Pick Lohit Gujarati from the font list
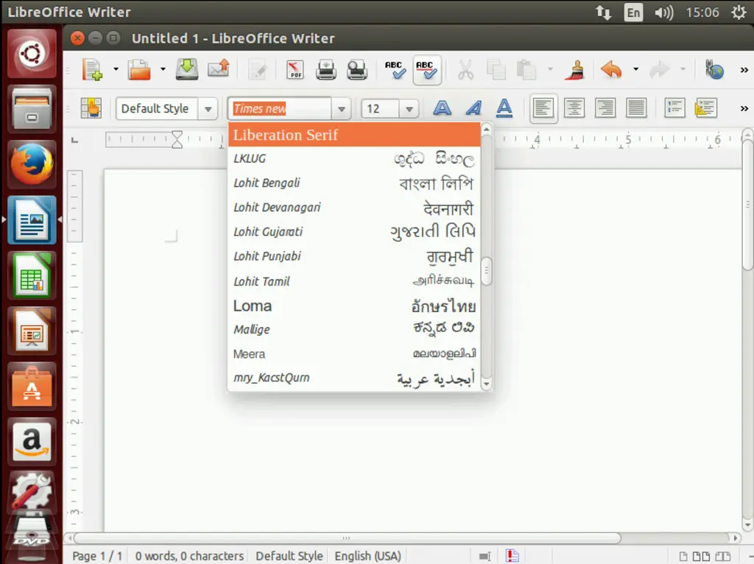 354,232
